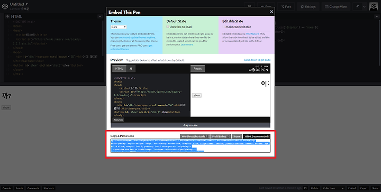Enable the Use click-to-load checkbox
Screen dimensions: 381x192
[x=168, y=26]
